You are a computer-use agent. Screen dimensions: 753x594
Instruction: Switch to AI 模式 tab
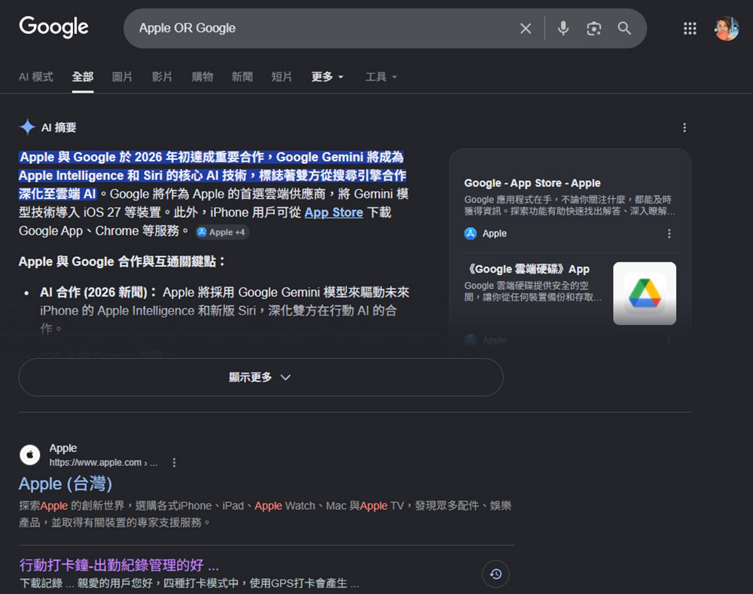[36, 77]
